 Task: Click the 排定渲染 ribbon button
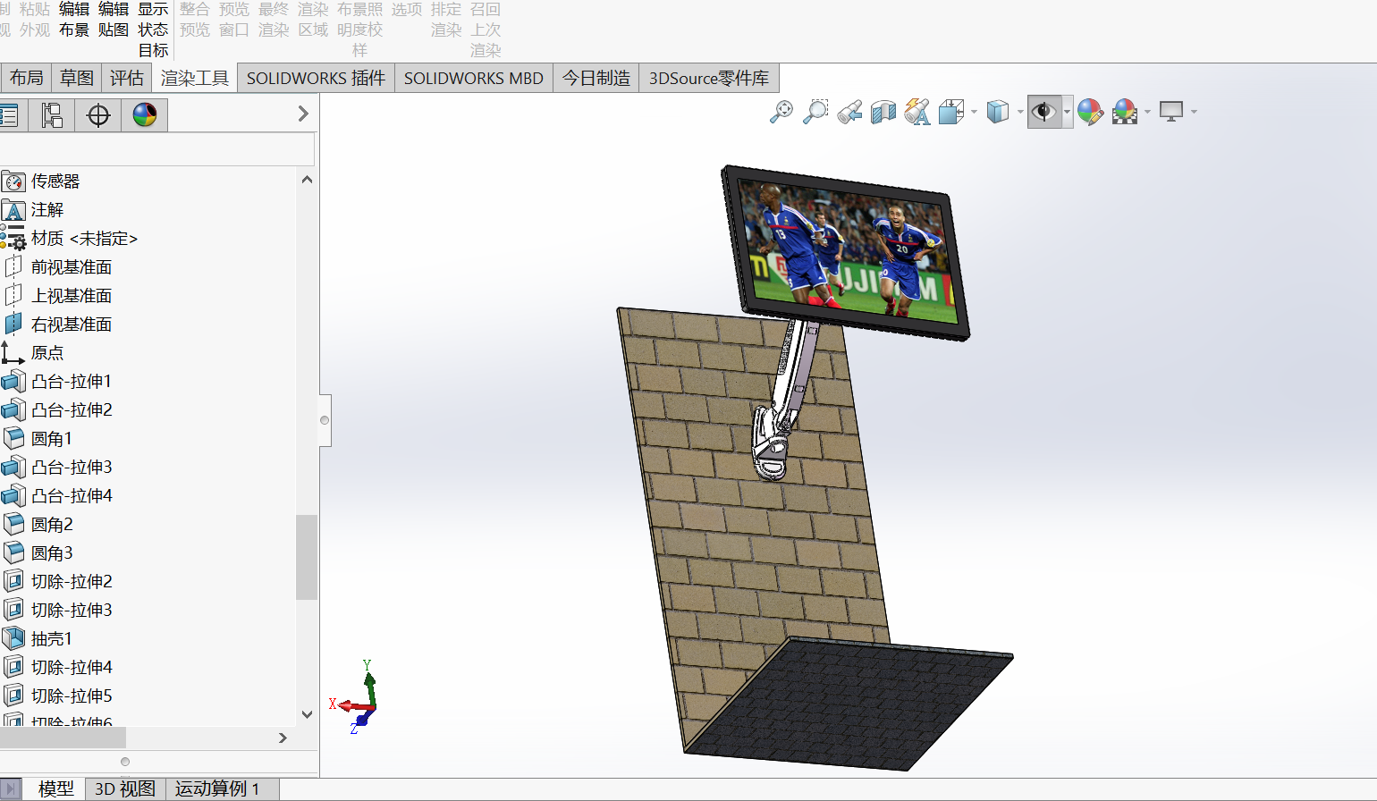446,20
